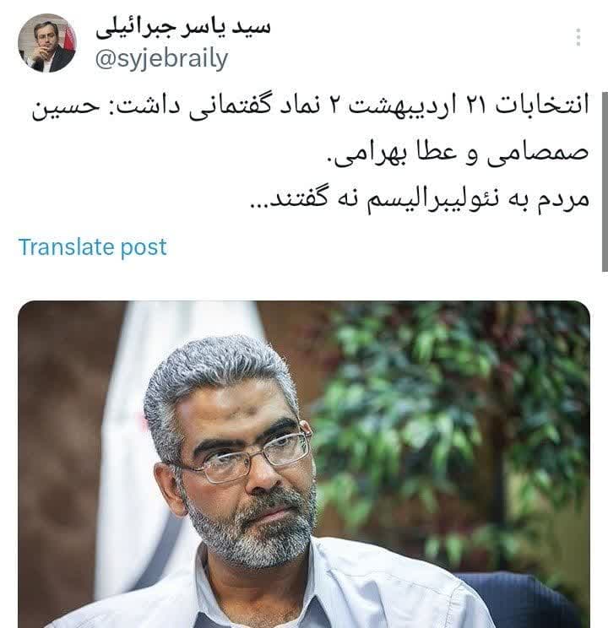Click the @syjebraily handle
The image size is (608, 628).
point(161,59)
